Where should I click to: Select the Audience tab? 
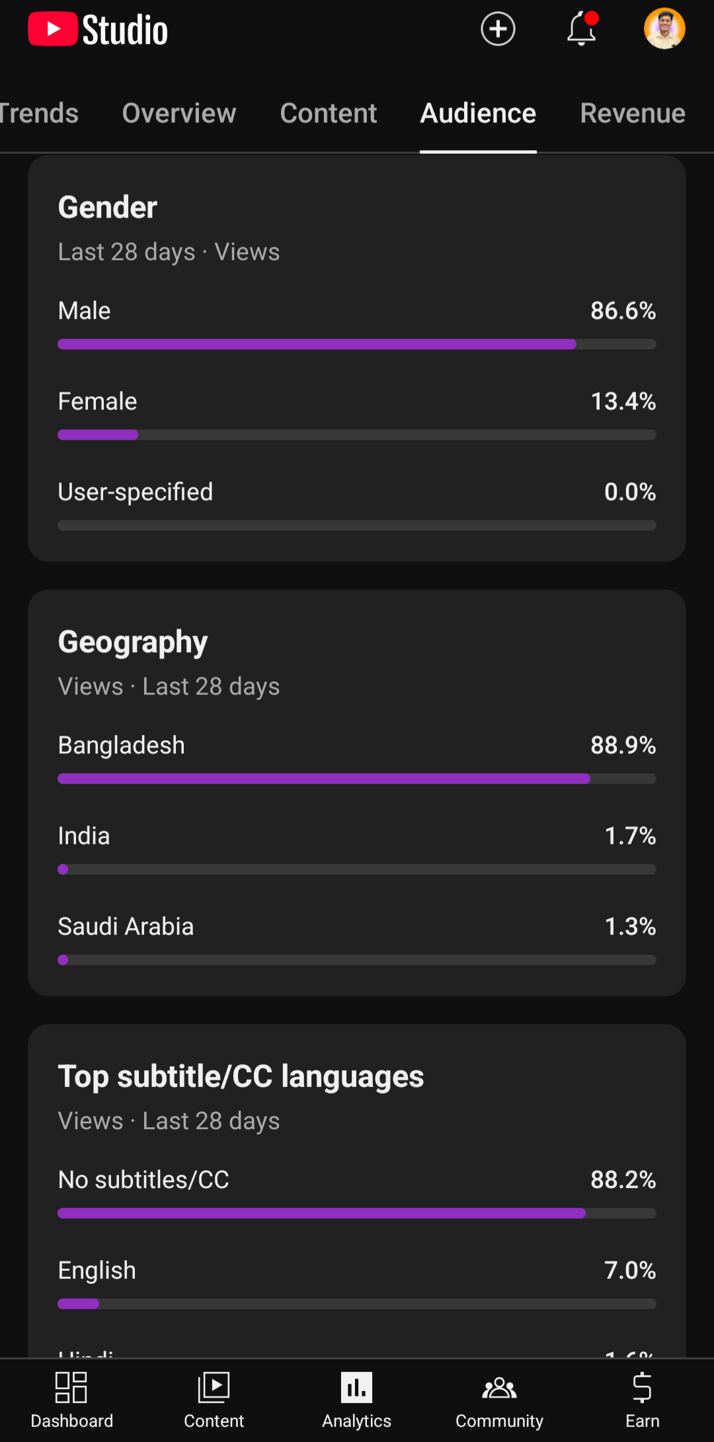pos(478,113)
